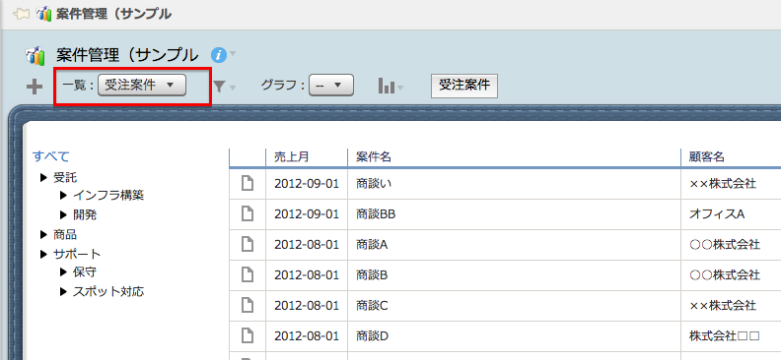Click ○○株式会社 in 商談A row

coord(724,244)
